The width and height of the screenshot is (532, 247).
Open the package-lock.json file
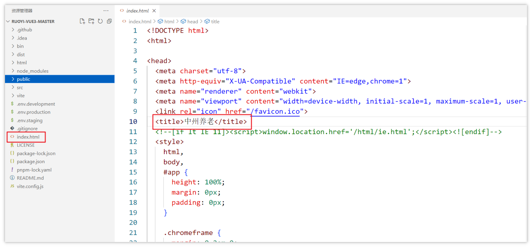pyautogui.click(x=59, y=153)
